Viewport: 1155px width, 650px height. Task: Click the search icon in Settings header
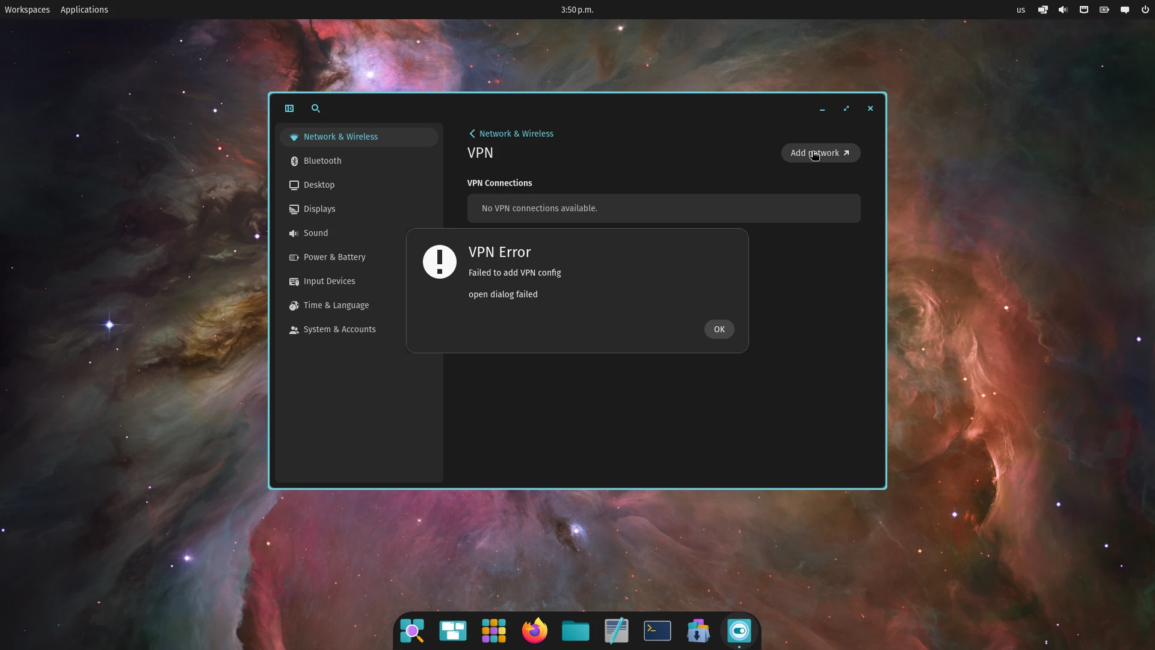(x=315, y=108)
